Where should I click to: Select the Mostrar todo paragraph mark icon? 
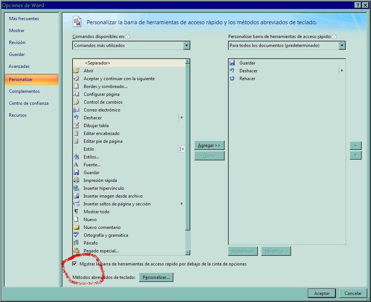coord(76,212)
